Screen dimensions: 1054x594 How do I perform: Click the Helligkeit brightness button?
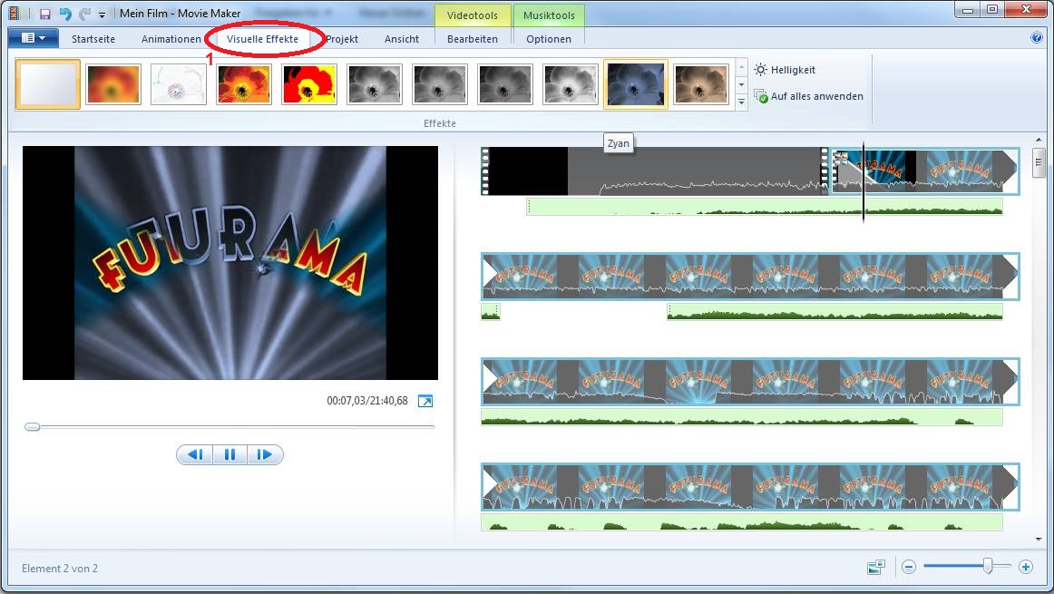(x=785, y=70)
